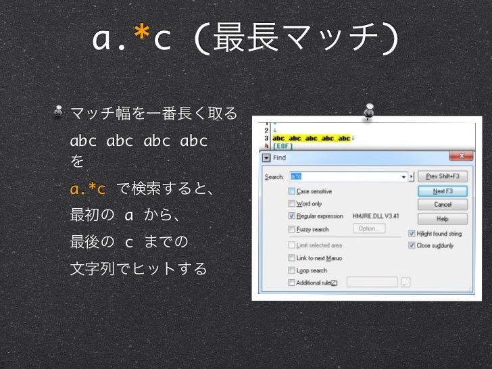The width and height of the screenshot is (492, 369).
Task: Uncheck Regular expression checkbox
Action: pyautogui.click(x=292, y=216)
